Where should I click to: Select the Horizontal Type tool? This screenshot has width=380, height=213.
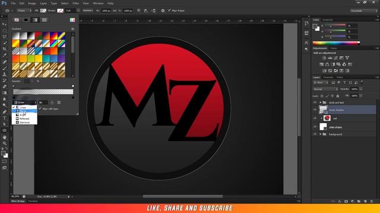(4, 118)
